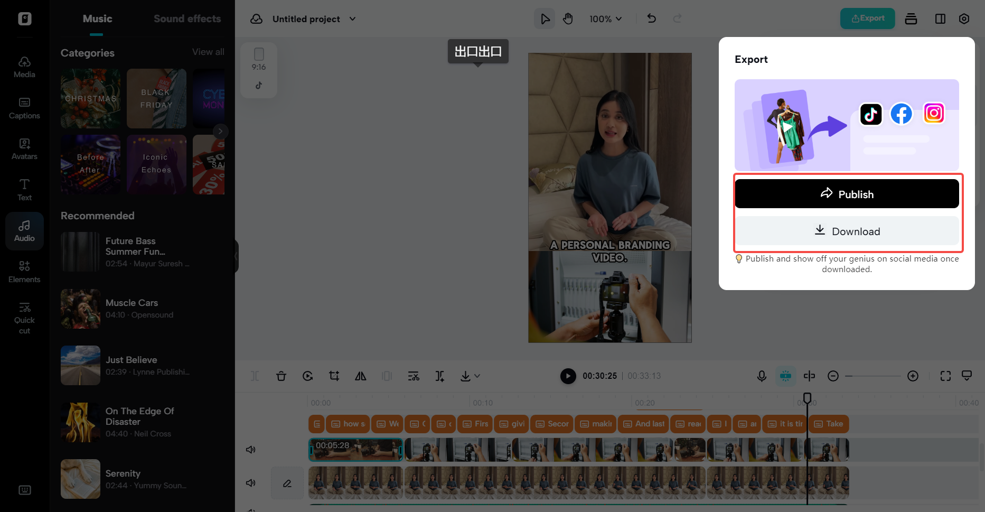Select the hand pan tool

[568, 19]
